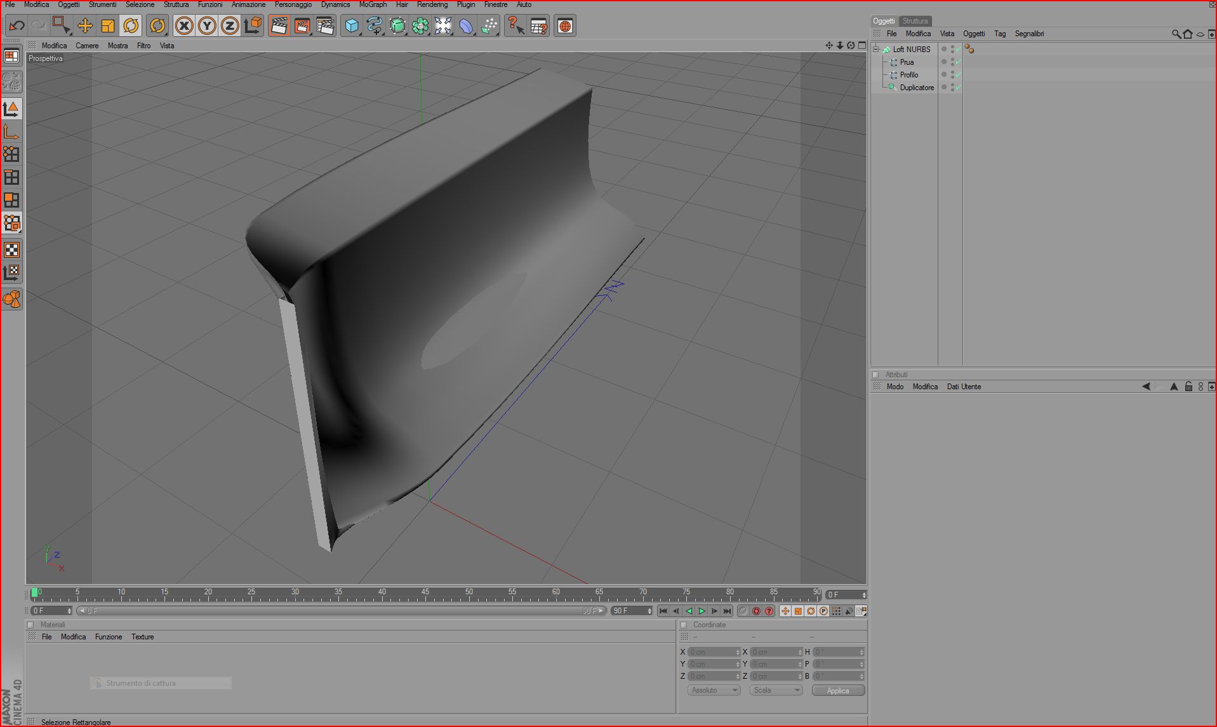The image size is (1217, 727).
Task: Select the Scale tool
Action: point(108,25)
